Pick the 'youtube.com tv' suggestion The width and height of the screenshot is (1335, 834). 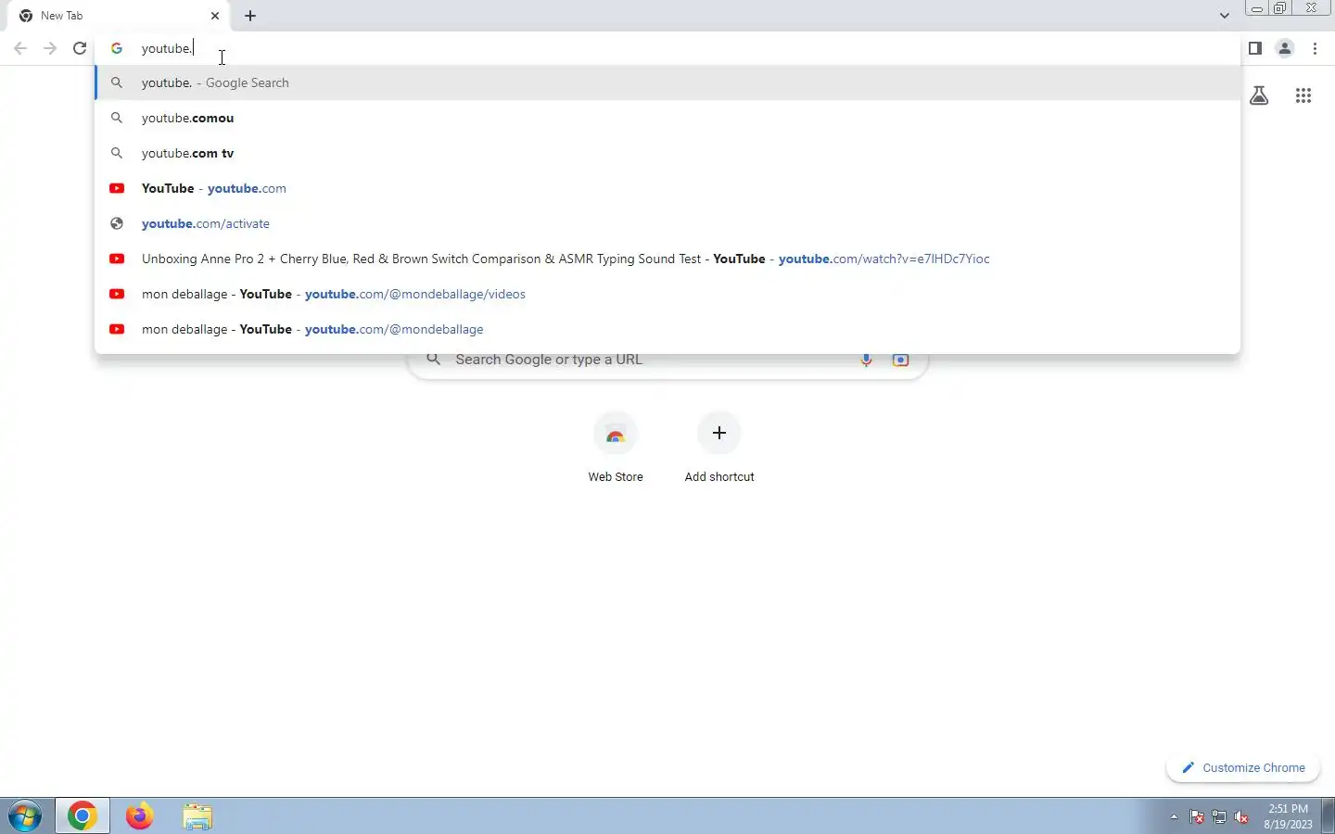pyautogui.click(x=667, y=153)
